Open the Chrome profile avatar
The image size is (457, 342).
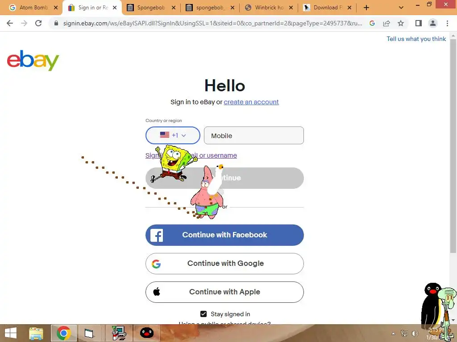click(433, 23)
